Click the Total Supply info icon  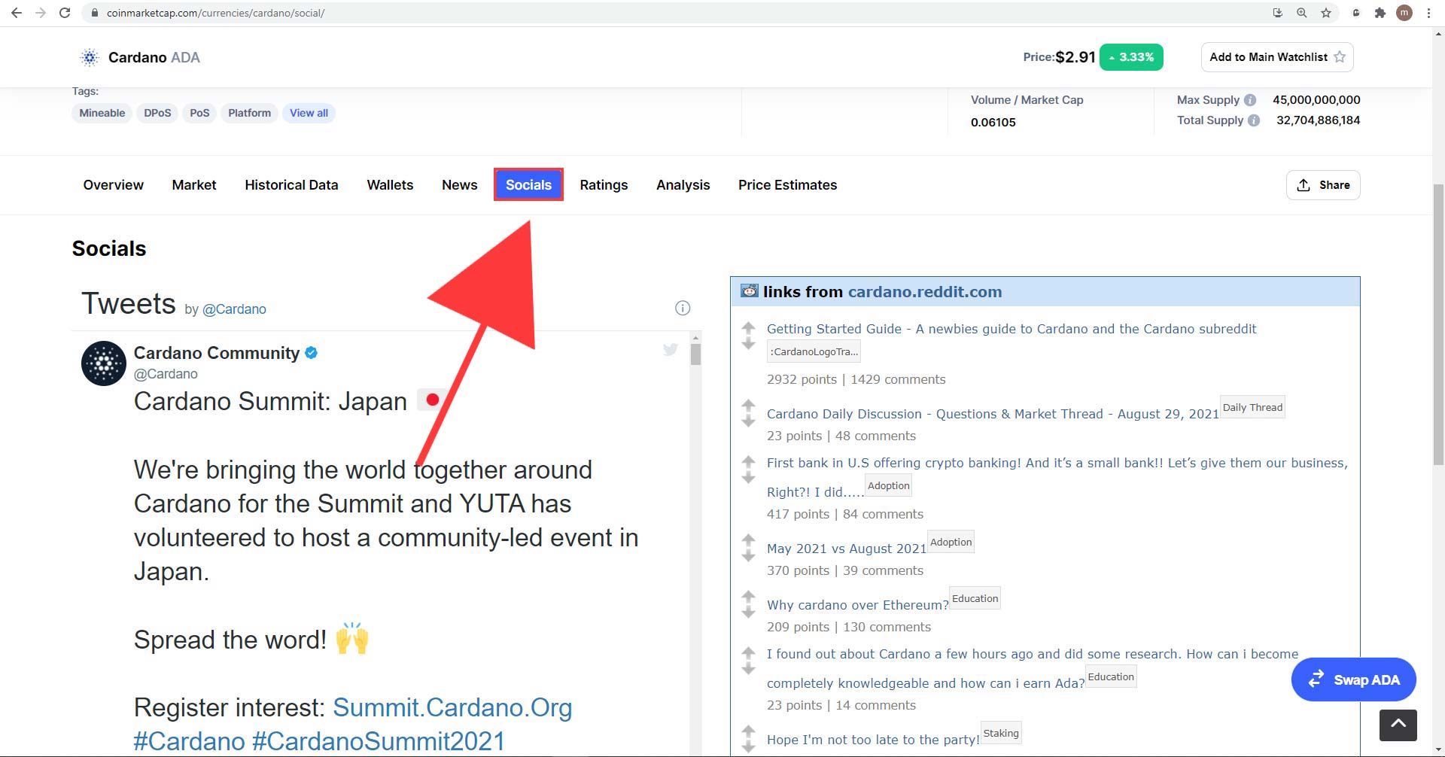coord(1254,120)
